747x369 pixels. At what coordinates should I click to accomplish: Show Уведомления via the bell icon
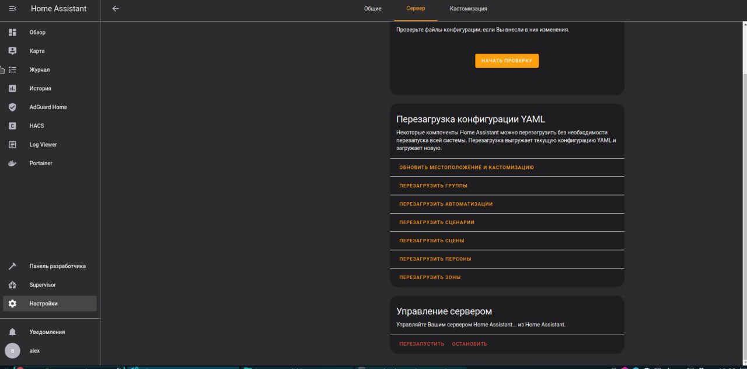click(12, 332)
